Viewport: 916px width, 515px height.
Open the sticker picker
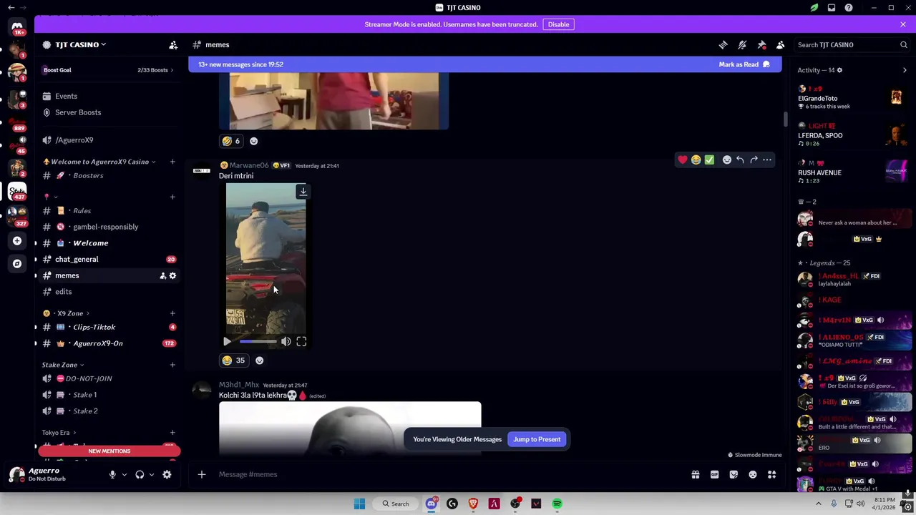tap(734, 474)
